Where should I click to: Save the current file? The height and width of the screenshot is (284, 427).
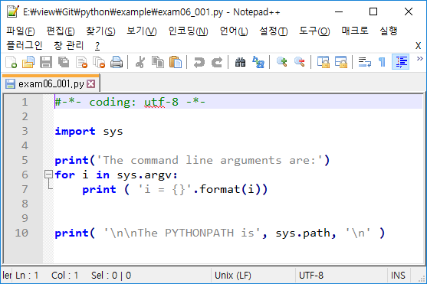[46, 62]
